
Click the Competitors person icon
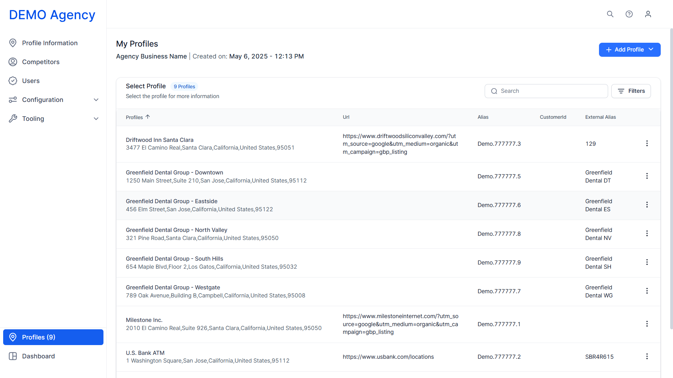pos(13,62)
